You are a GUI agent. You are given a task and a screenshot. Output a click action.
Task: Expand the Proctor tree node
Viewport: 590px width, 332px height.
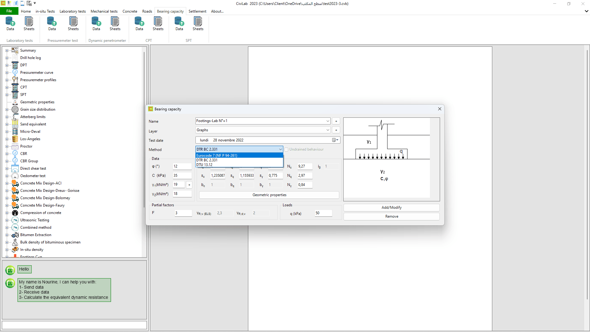7,146
